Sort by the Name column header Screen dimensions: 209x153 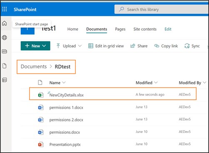(x=55, y=83)
